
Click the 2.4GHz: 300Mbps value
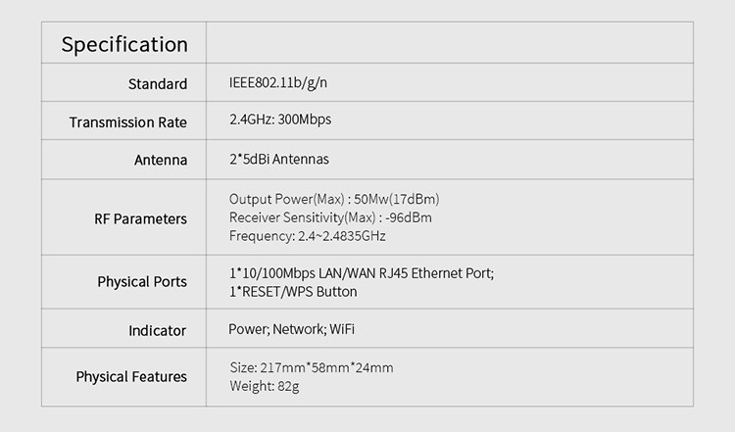pos(280,120)
